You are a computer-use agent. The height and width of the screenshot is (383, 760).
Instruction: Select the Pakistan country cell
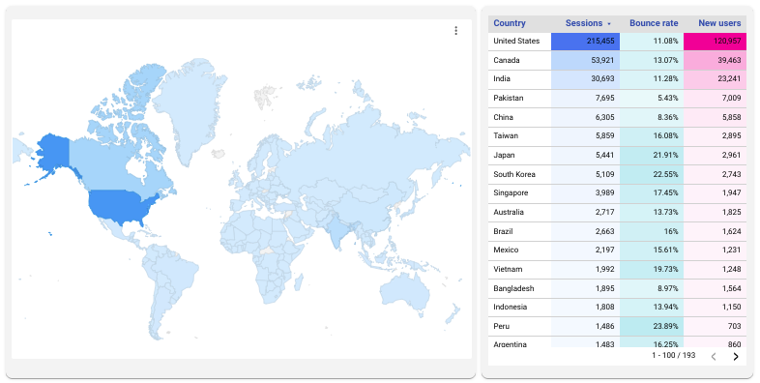519,98
